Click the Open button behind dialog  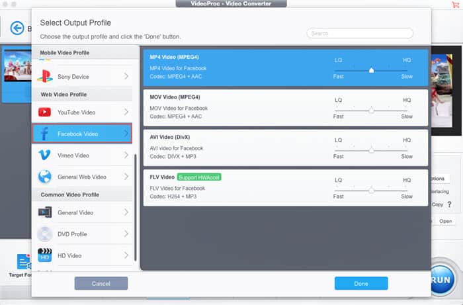tap(445, 221)
